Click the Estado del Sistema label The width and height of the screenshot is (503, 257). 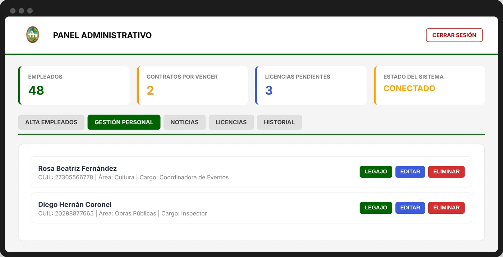414,77
